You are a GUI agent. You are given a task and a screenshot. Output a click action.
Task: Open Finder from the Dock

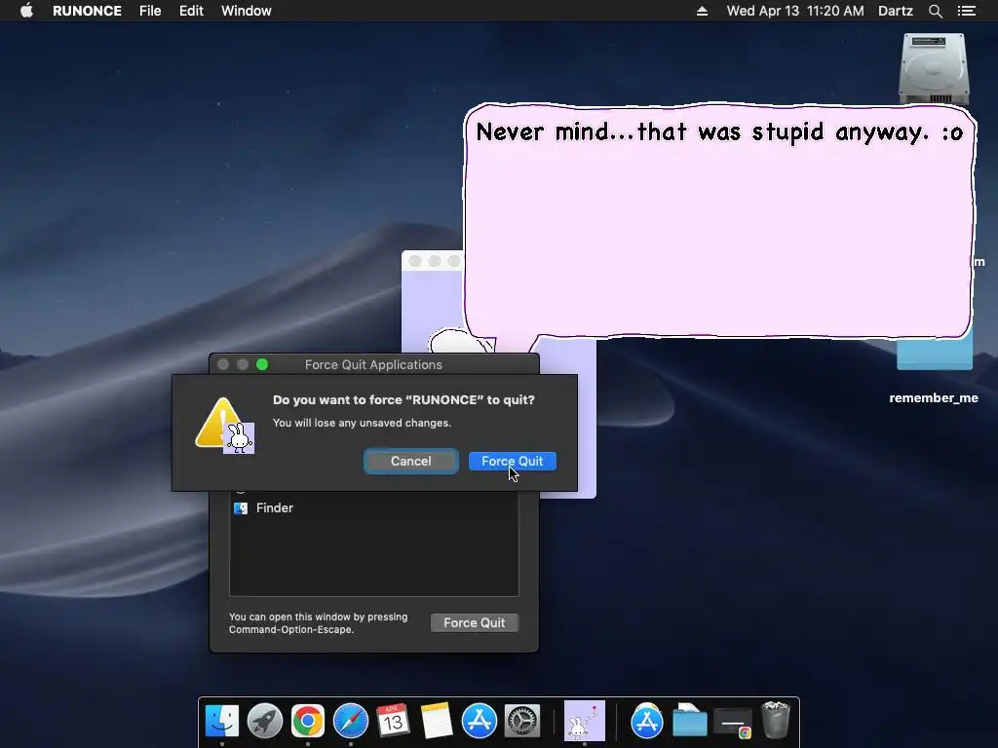(222, 722)
